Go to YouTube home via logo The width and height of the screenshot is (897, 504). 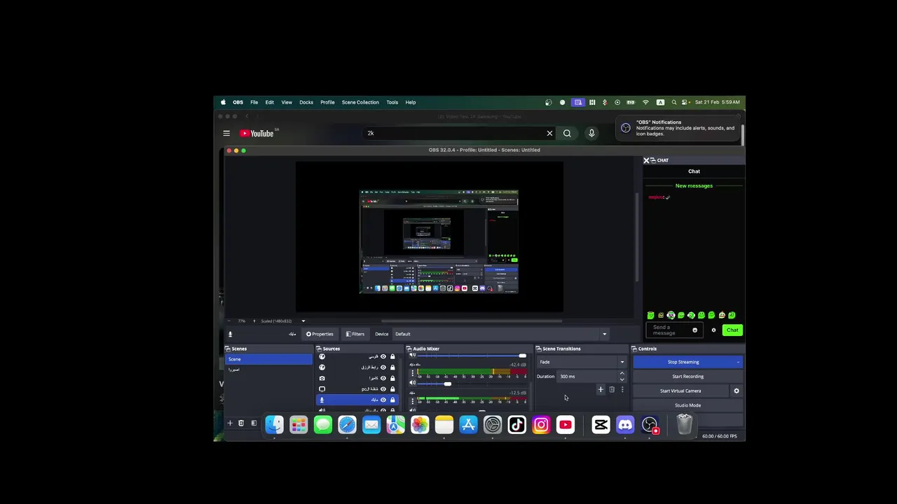tap(256, 133)
